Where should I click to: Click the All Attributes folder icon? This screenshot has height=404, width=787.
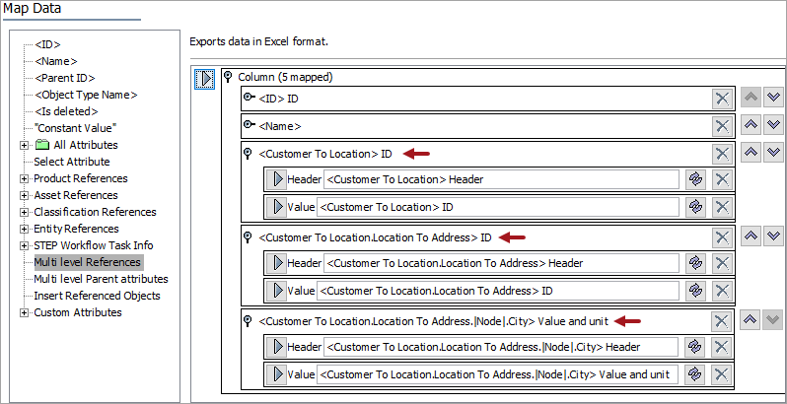pyautogui.click(x=42, y=146)
